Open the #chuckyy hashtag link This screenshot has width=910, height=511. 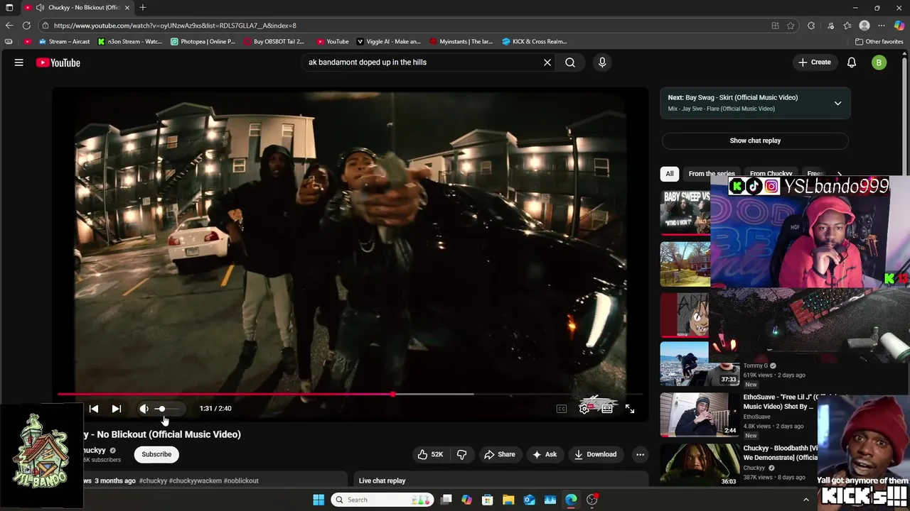[x=153, y=480]
